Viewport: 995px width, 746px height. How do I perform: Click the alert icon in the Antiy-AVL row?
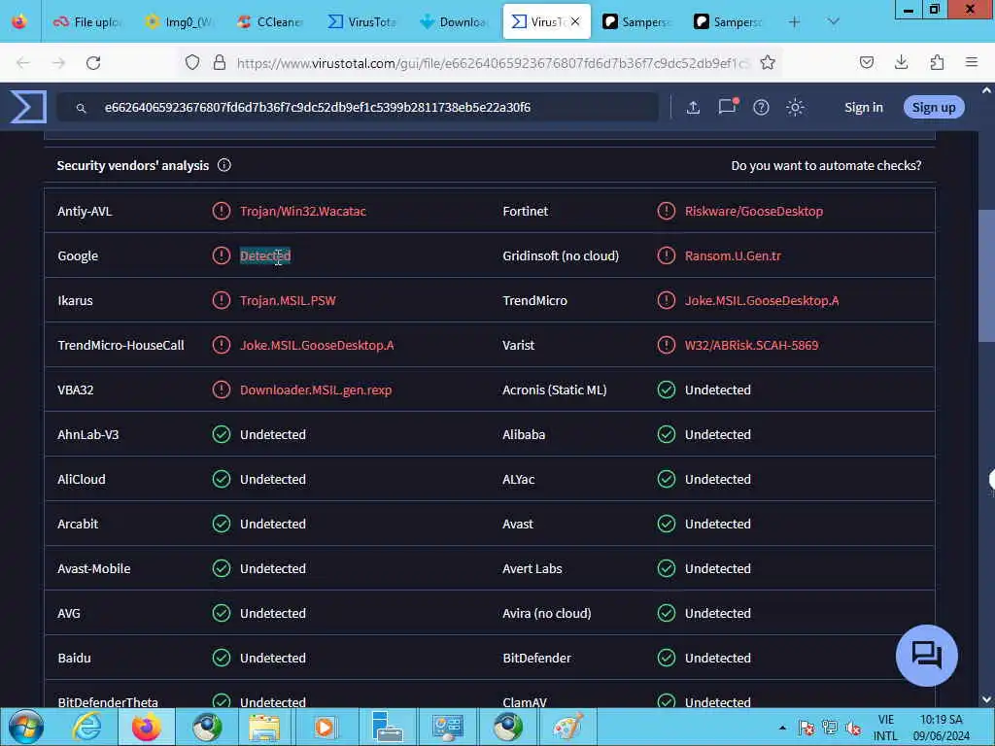pyautogui.click(x=221, y=211)
